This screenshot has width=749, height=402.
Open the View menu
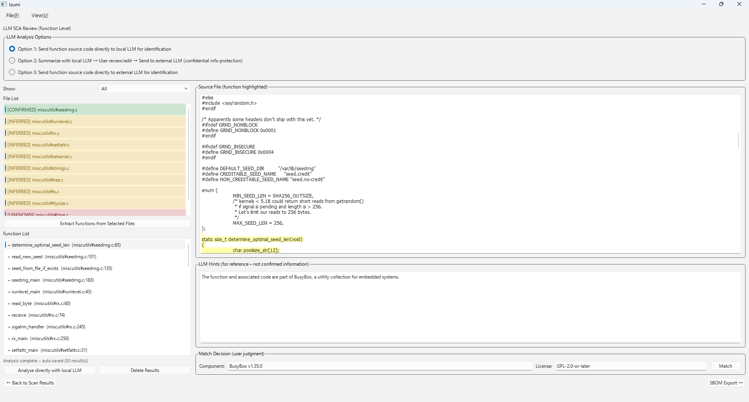click(39, 15)
